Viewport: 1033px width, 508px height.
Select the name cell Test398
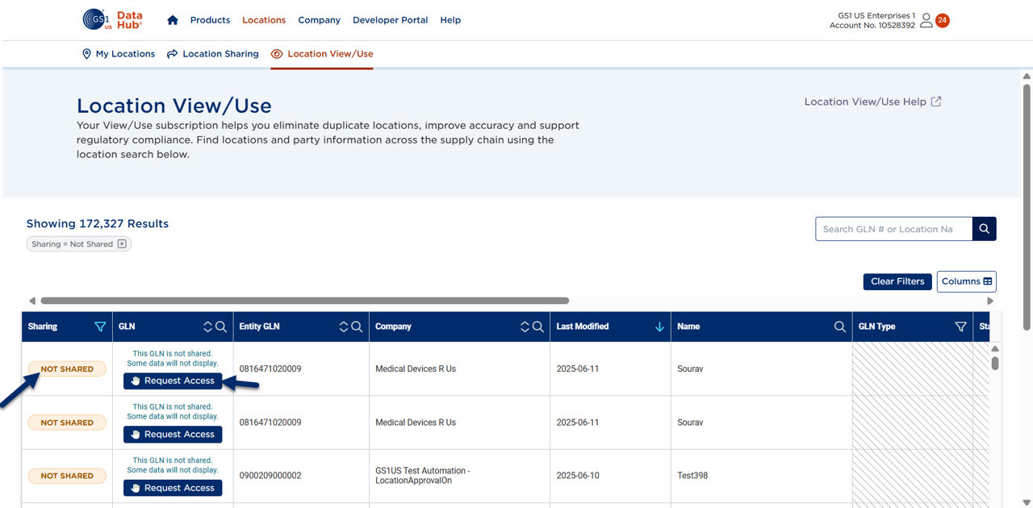692,476
